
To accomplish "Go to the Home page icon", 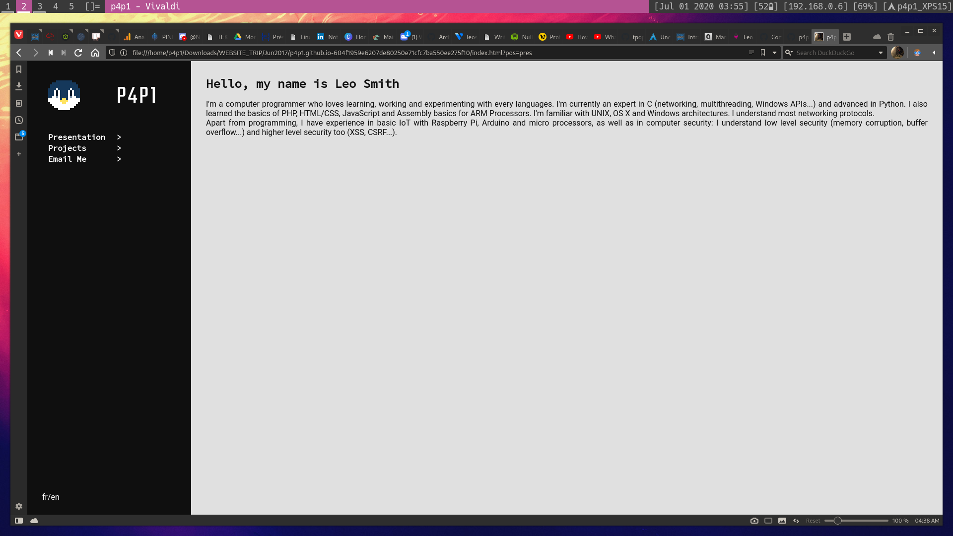I will coord(95,53).
